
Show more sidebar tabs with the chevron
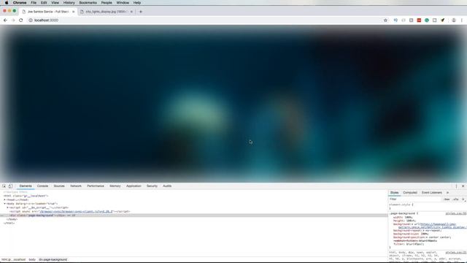tap(447, 193)
